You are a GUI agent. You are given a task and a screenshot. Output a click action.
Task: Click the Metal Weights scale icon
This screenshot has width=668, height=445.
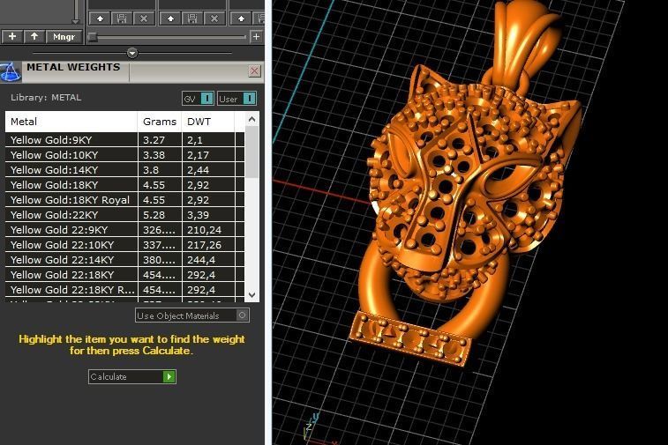click(11, 71)
